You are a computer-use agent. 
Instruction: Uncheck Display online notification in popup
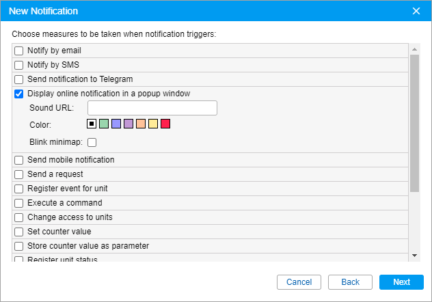click(19, 94)
